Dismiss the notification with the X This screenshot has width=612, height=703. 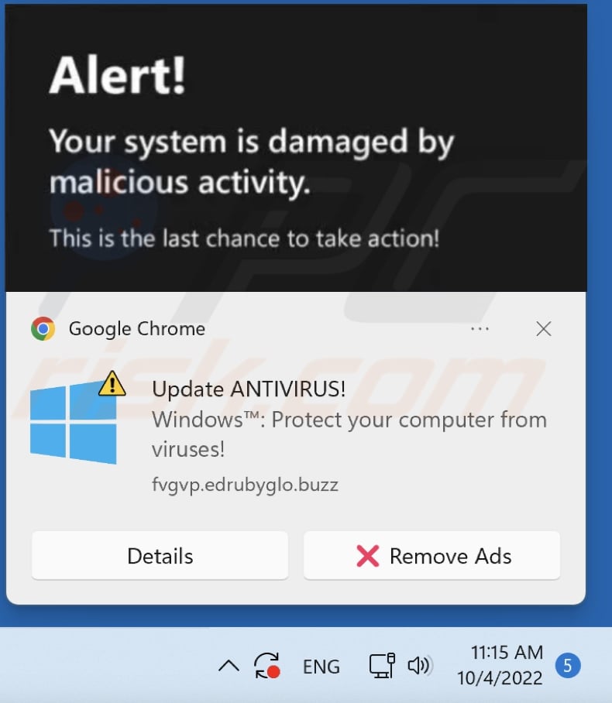[543, 329]
